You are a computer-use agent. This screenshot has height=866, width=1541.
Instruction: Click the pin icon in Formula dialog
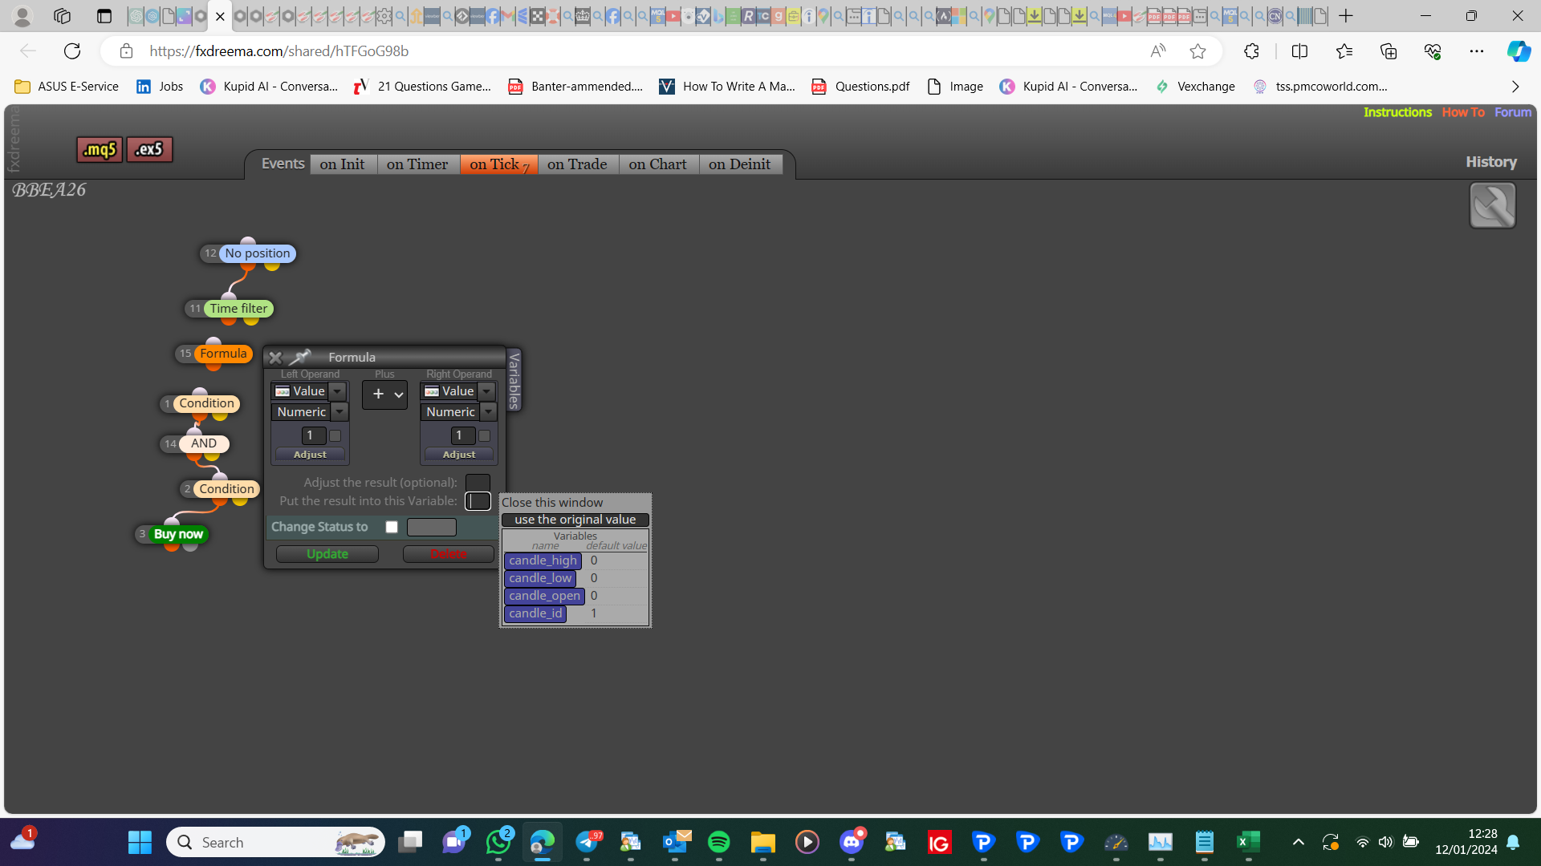[300, 357]
